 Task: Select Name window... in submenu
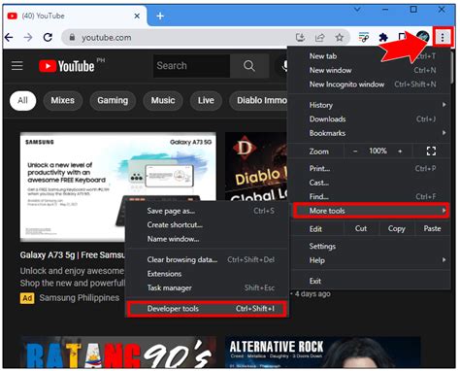[207, 239]
